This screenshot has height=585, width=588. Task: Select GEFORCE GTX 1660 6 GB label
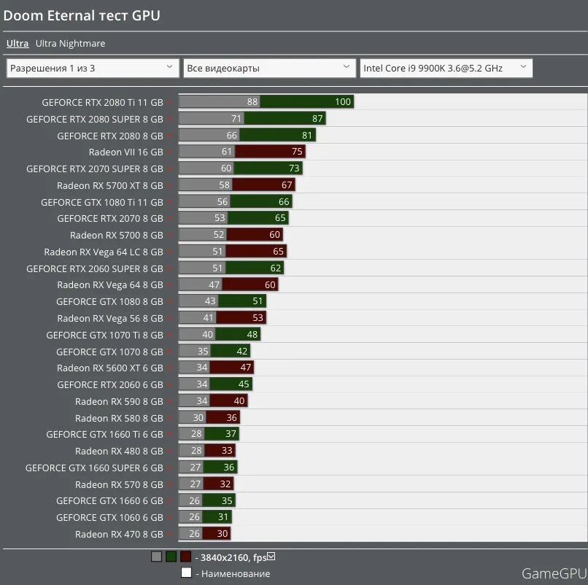click(x=110, y=501)
